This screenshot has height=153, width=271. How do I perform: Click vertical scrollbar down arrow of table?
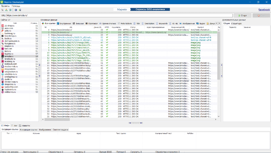point(219,116)
